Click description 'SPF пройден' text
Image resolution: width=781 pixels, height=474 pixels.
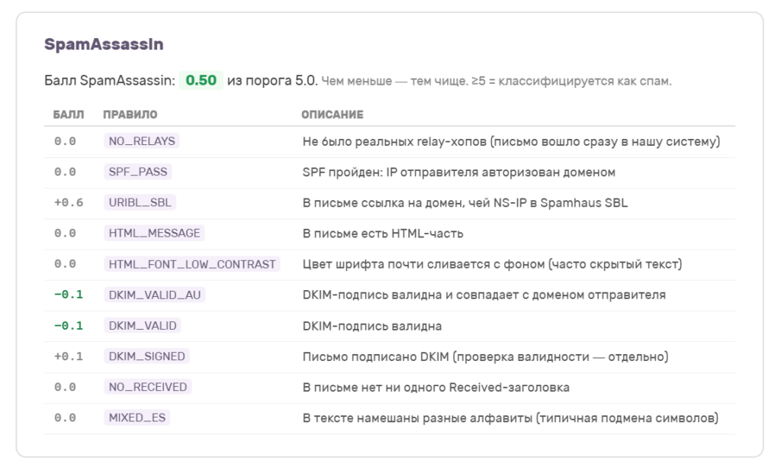tap(458, 172)
